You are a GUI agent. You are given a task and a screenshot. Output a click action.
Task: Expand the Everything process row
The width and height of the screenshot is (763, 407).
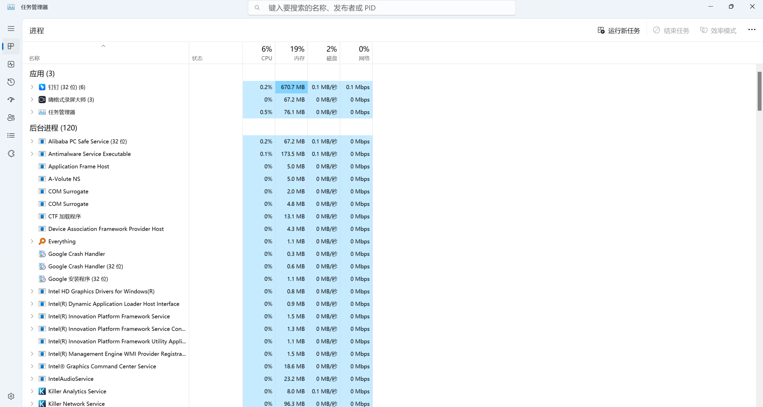(x=32, y=241)
